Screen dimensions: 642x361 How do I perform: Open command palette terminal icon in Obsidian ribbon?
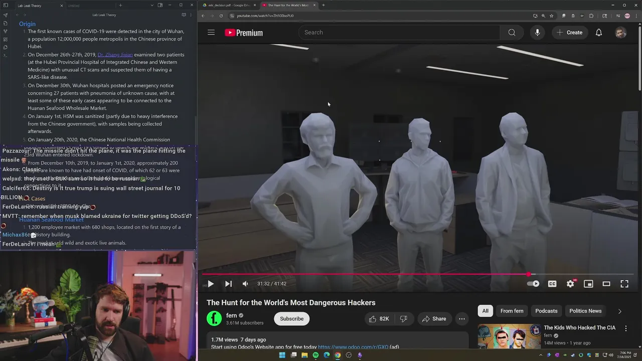[5, 55]
